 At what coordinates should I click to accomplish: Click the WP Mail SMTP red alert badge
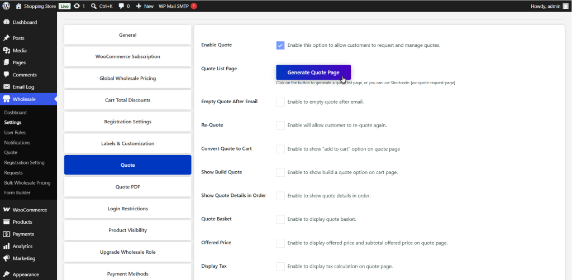pyautogui.click(x=194, y=6)
